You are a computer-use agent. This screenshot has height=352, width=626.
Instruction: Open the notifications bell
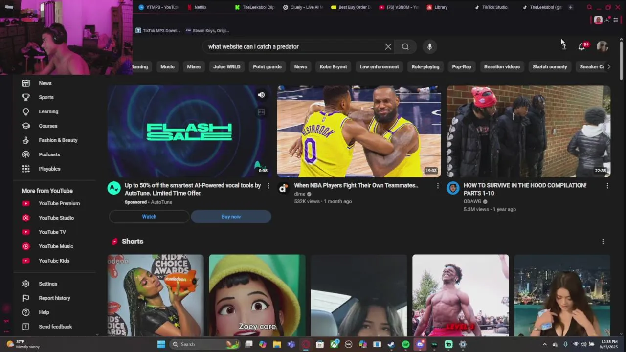tap(581, 46)
